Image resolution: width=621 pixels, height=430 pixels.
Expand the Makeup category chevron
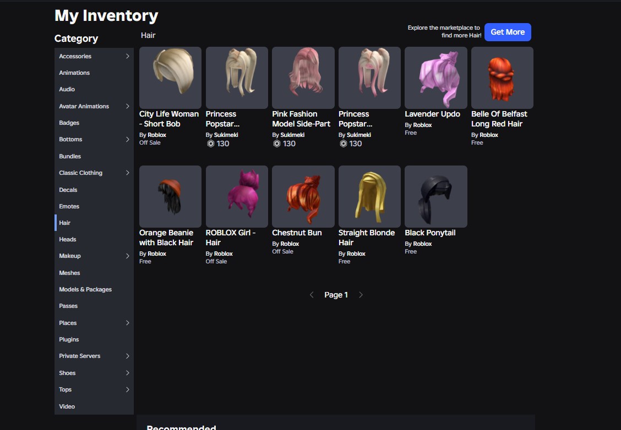click(128, 256)
